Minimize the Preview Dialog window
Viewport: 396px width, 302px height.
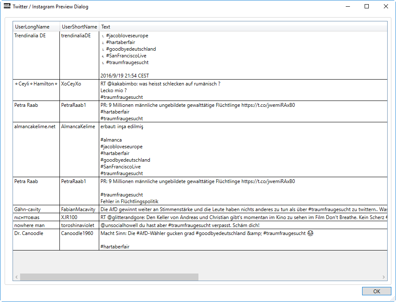[x=348, y=6]
